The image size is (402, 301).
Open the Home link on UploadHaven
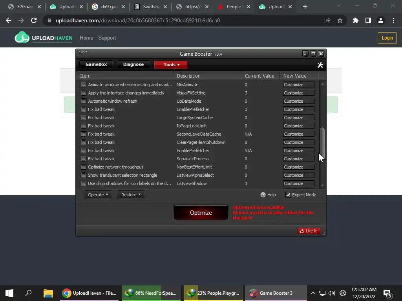click(x=86, y=38)
